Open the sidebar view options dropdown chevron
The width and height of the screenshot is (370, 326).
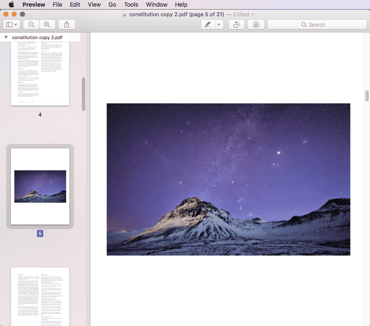point(15,24)
